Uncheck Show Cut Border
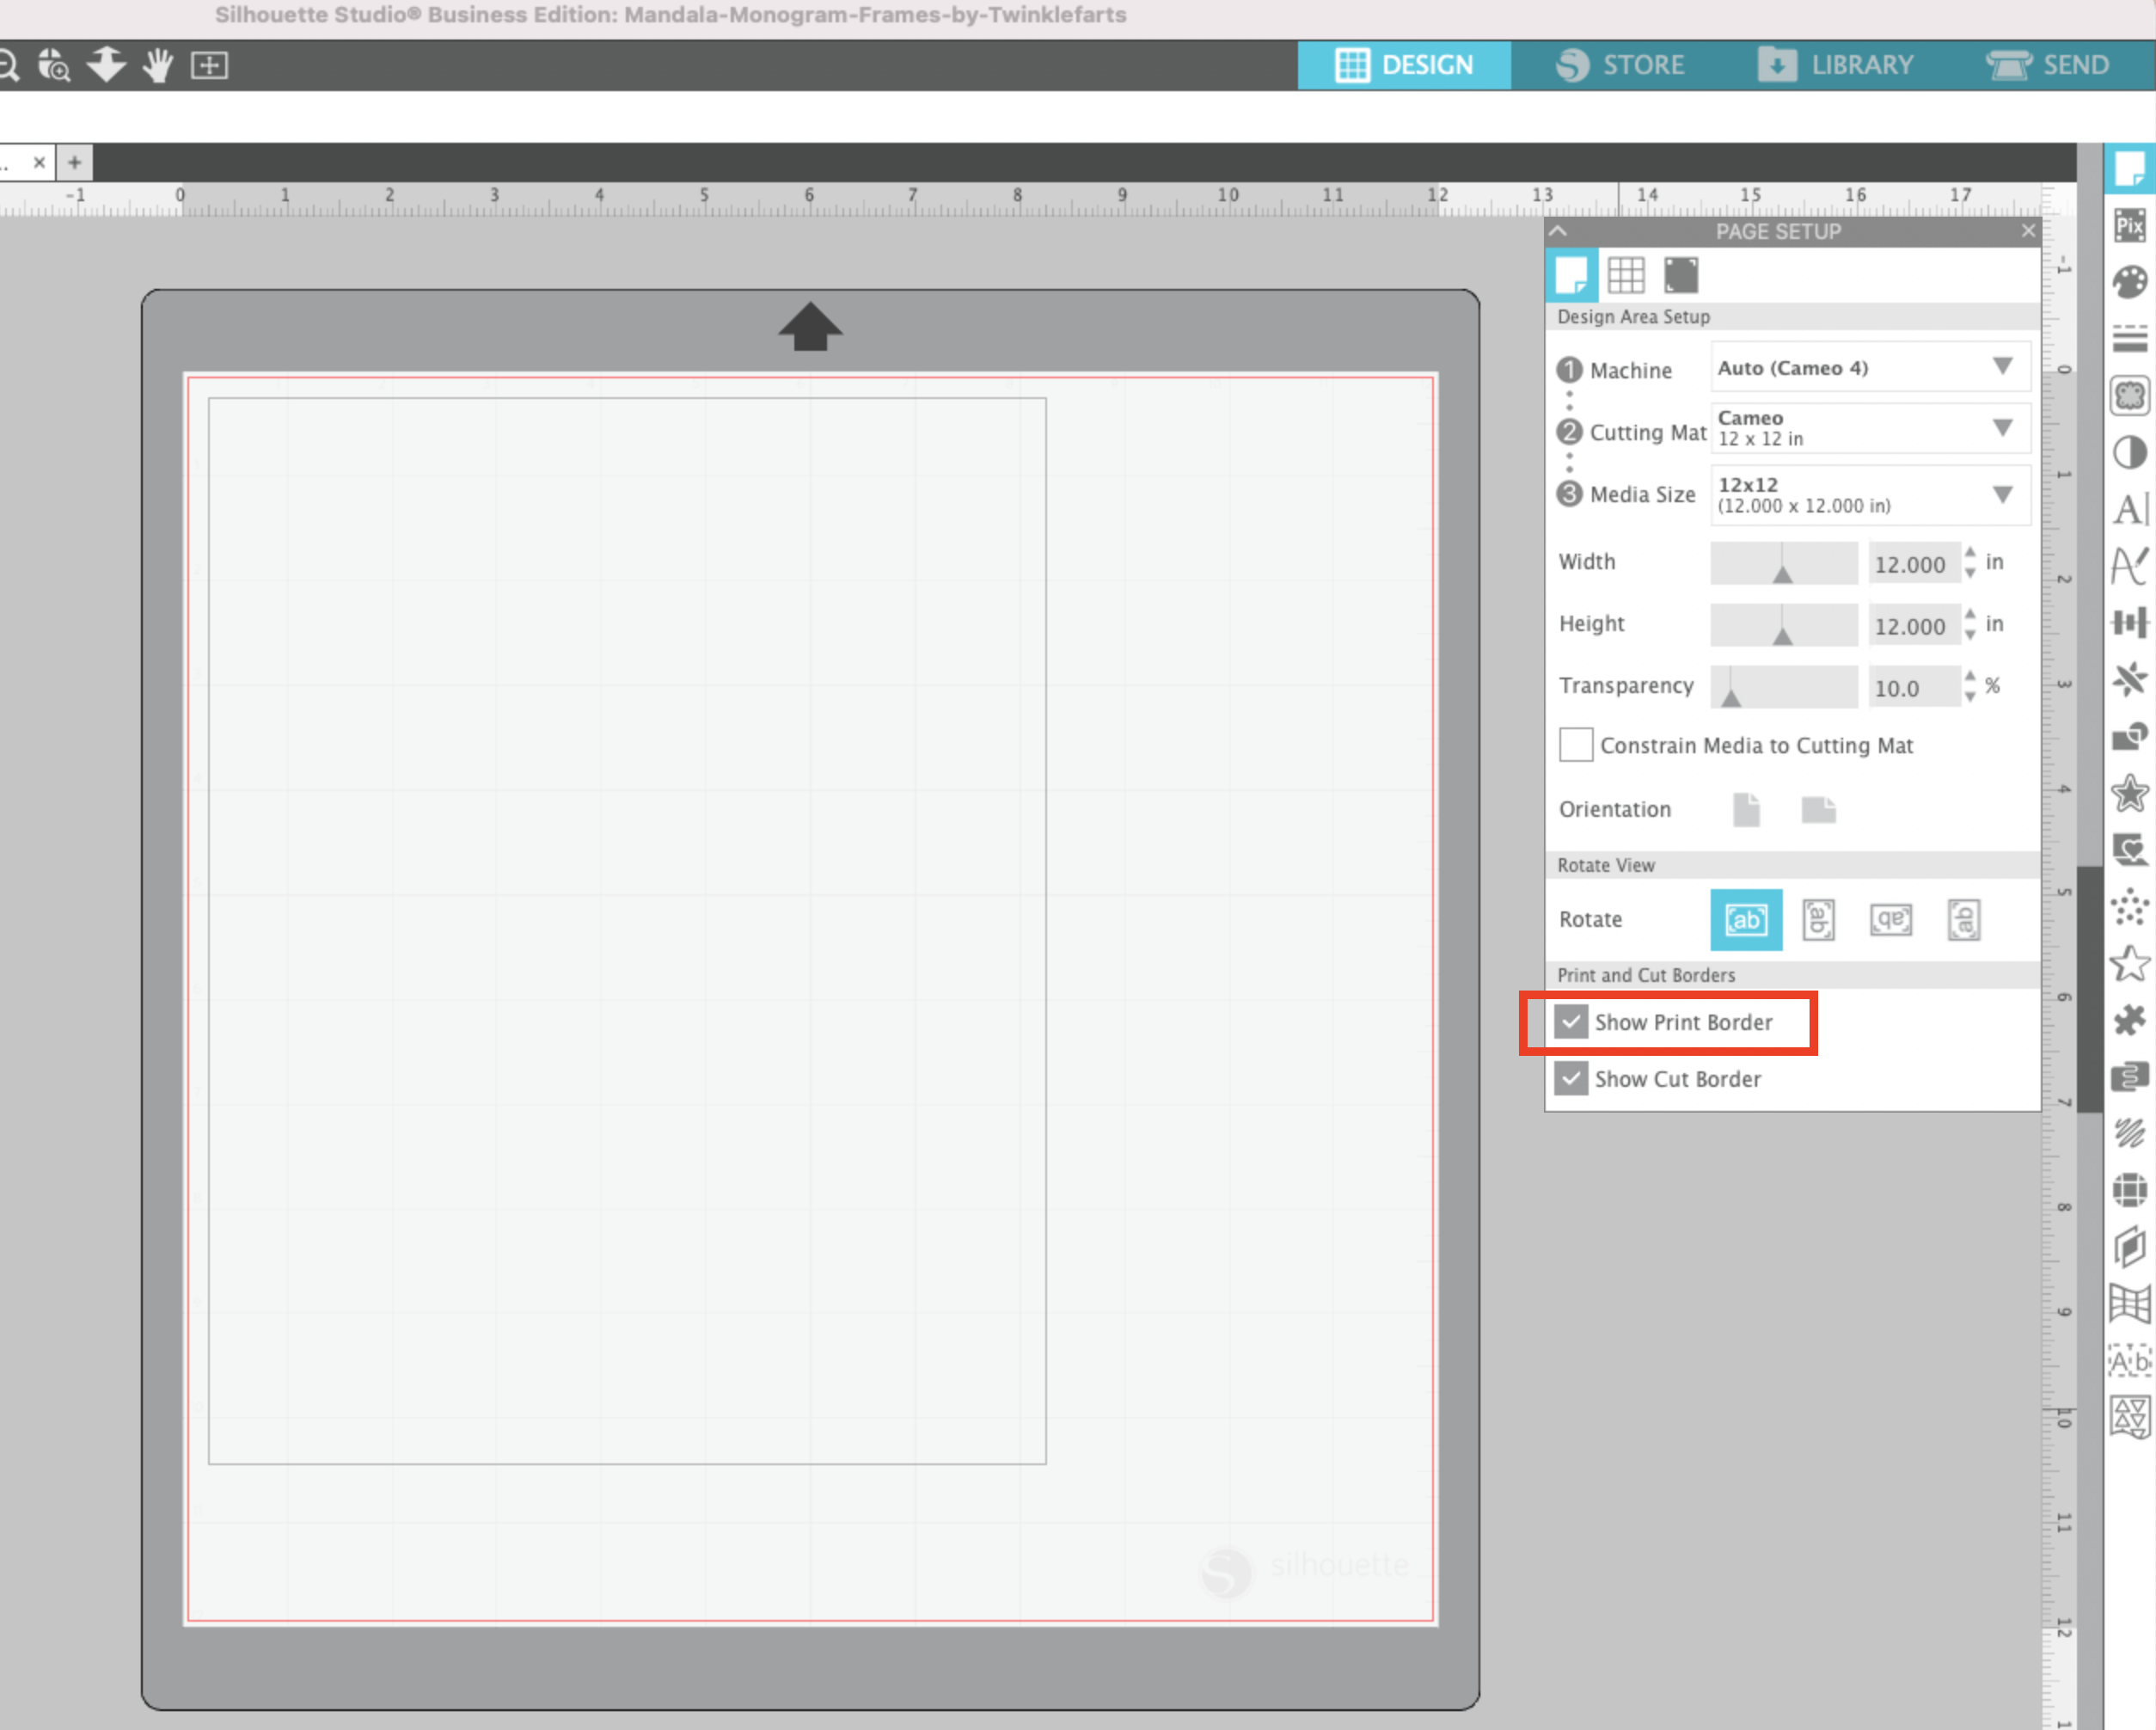Image resolution: width=2156 pixels, height=1730 pixels. tap(1571, 1078)
